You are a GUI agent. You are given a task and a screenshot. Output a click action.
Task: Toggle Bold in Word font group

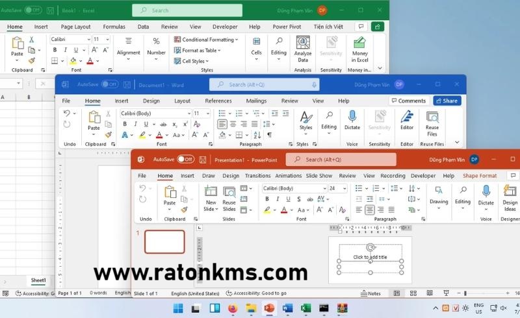pos(125,124)
